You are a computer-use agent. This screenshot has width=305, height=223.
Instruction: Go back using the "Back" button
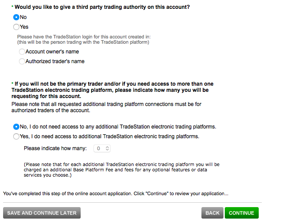(212, 213)
